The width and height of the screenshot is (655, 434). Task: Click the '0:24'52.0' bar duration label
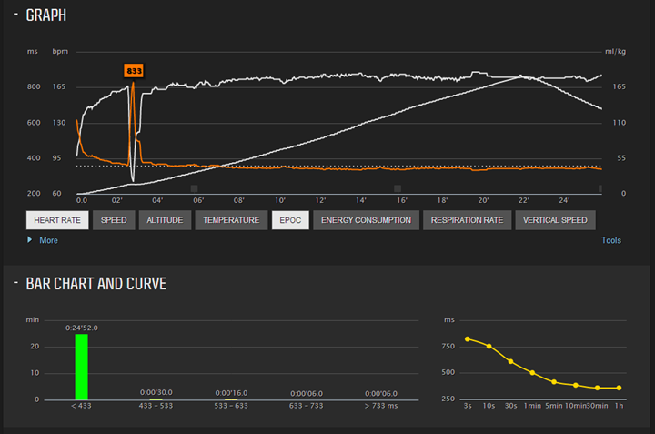click(x=82, y=328)
